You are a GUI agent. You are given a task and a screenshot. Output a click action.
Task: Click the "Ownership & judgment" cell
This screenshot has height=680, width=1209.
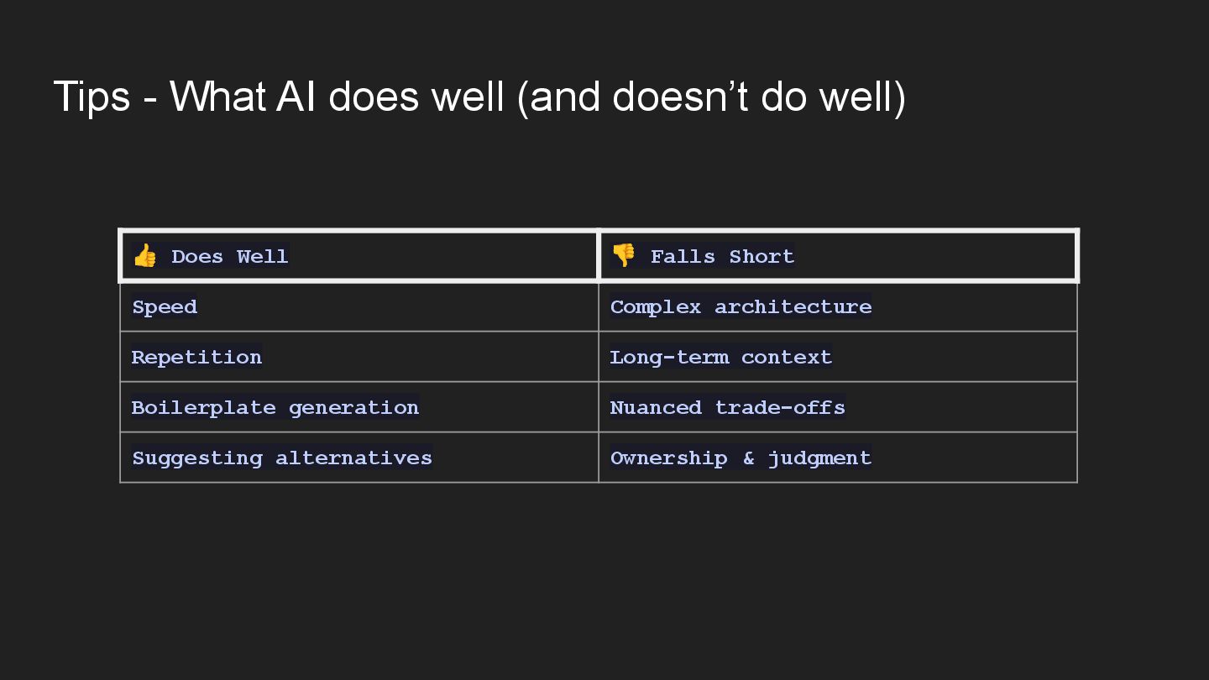tap(741, 458)
